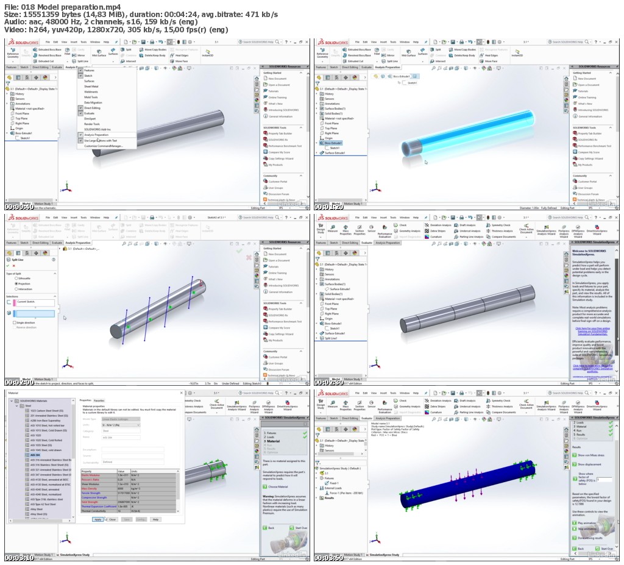Accept Split Line with green checkmark under the Split Line title in 00:02:00 frame
624x565 pixels.
coord(8,266)
